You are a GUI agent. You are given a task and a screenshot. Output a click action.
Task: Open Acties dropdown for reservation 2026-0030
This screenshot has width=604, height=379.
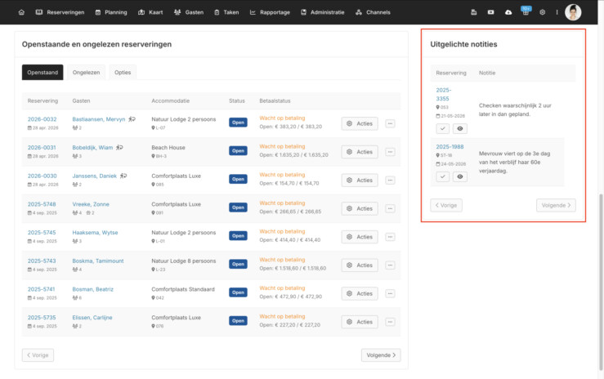(x=360, y=180)
